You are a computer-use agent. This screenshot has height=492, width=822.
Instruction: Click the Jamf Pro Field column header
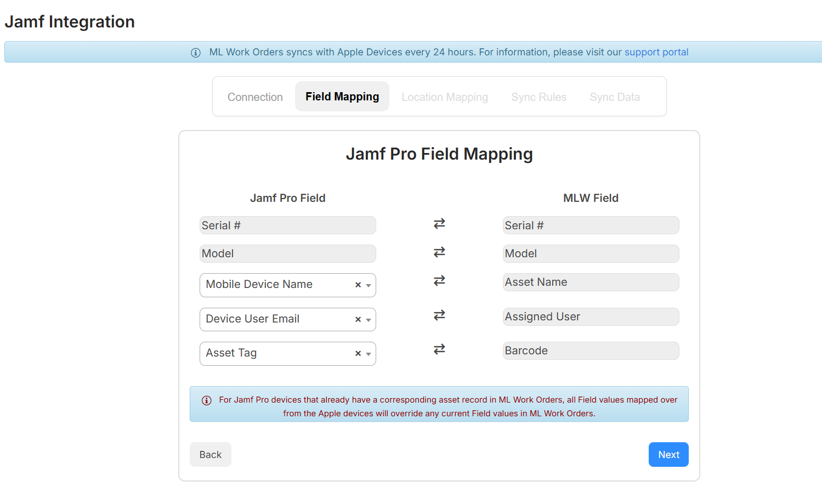click(x=288, y=198)
